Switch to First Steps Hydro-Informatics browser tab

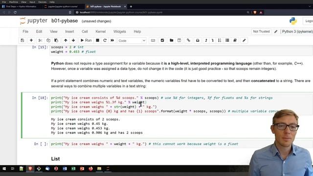click(x=21, y=6)
